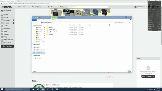Open Music in Quick access
Image resolution: width=162 pixels, height=91 pixels.
point(39,34)
